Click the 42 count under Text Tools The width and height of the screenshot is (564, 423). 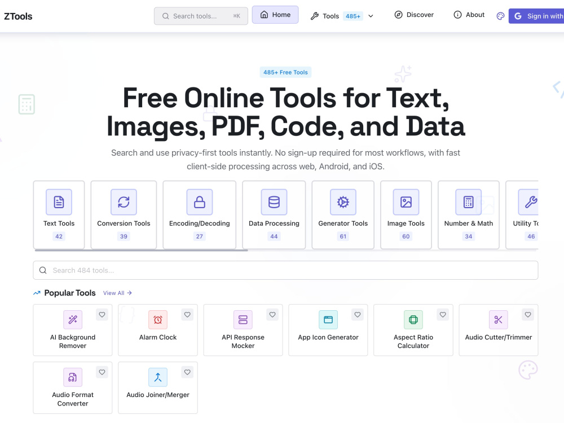click(59, 236)
